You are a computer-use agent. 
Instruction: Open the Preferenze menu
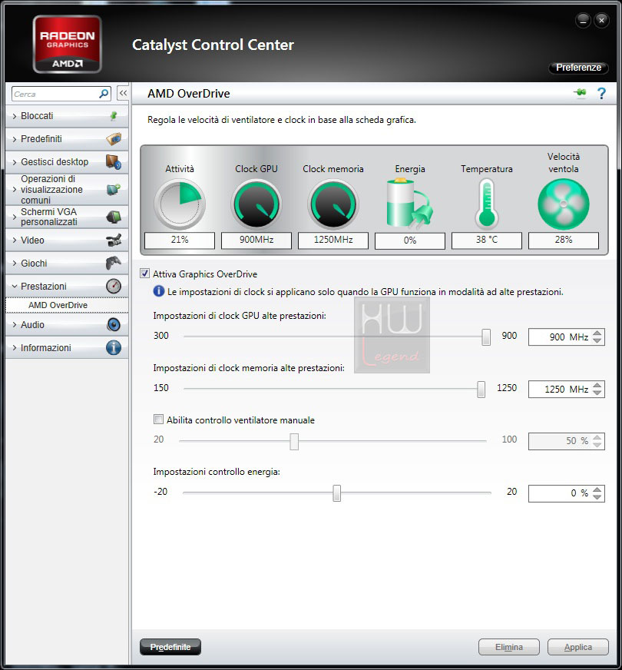click(578, 68)
